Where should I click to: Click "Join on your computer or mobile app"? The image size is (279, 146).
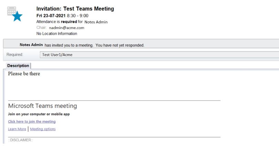(x=39, y=114)
